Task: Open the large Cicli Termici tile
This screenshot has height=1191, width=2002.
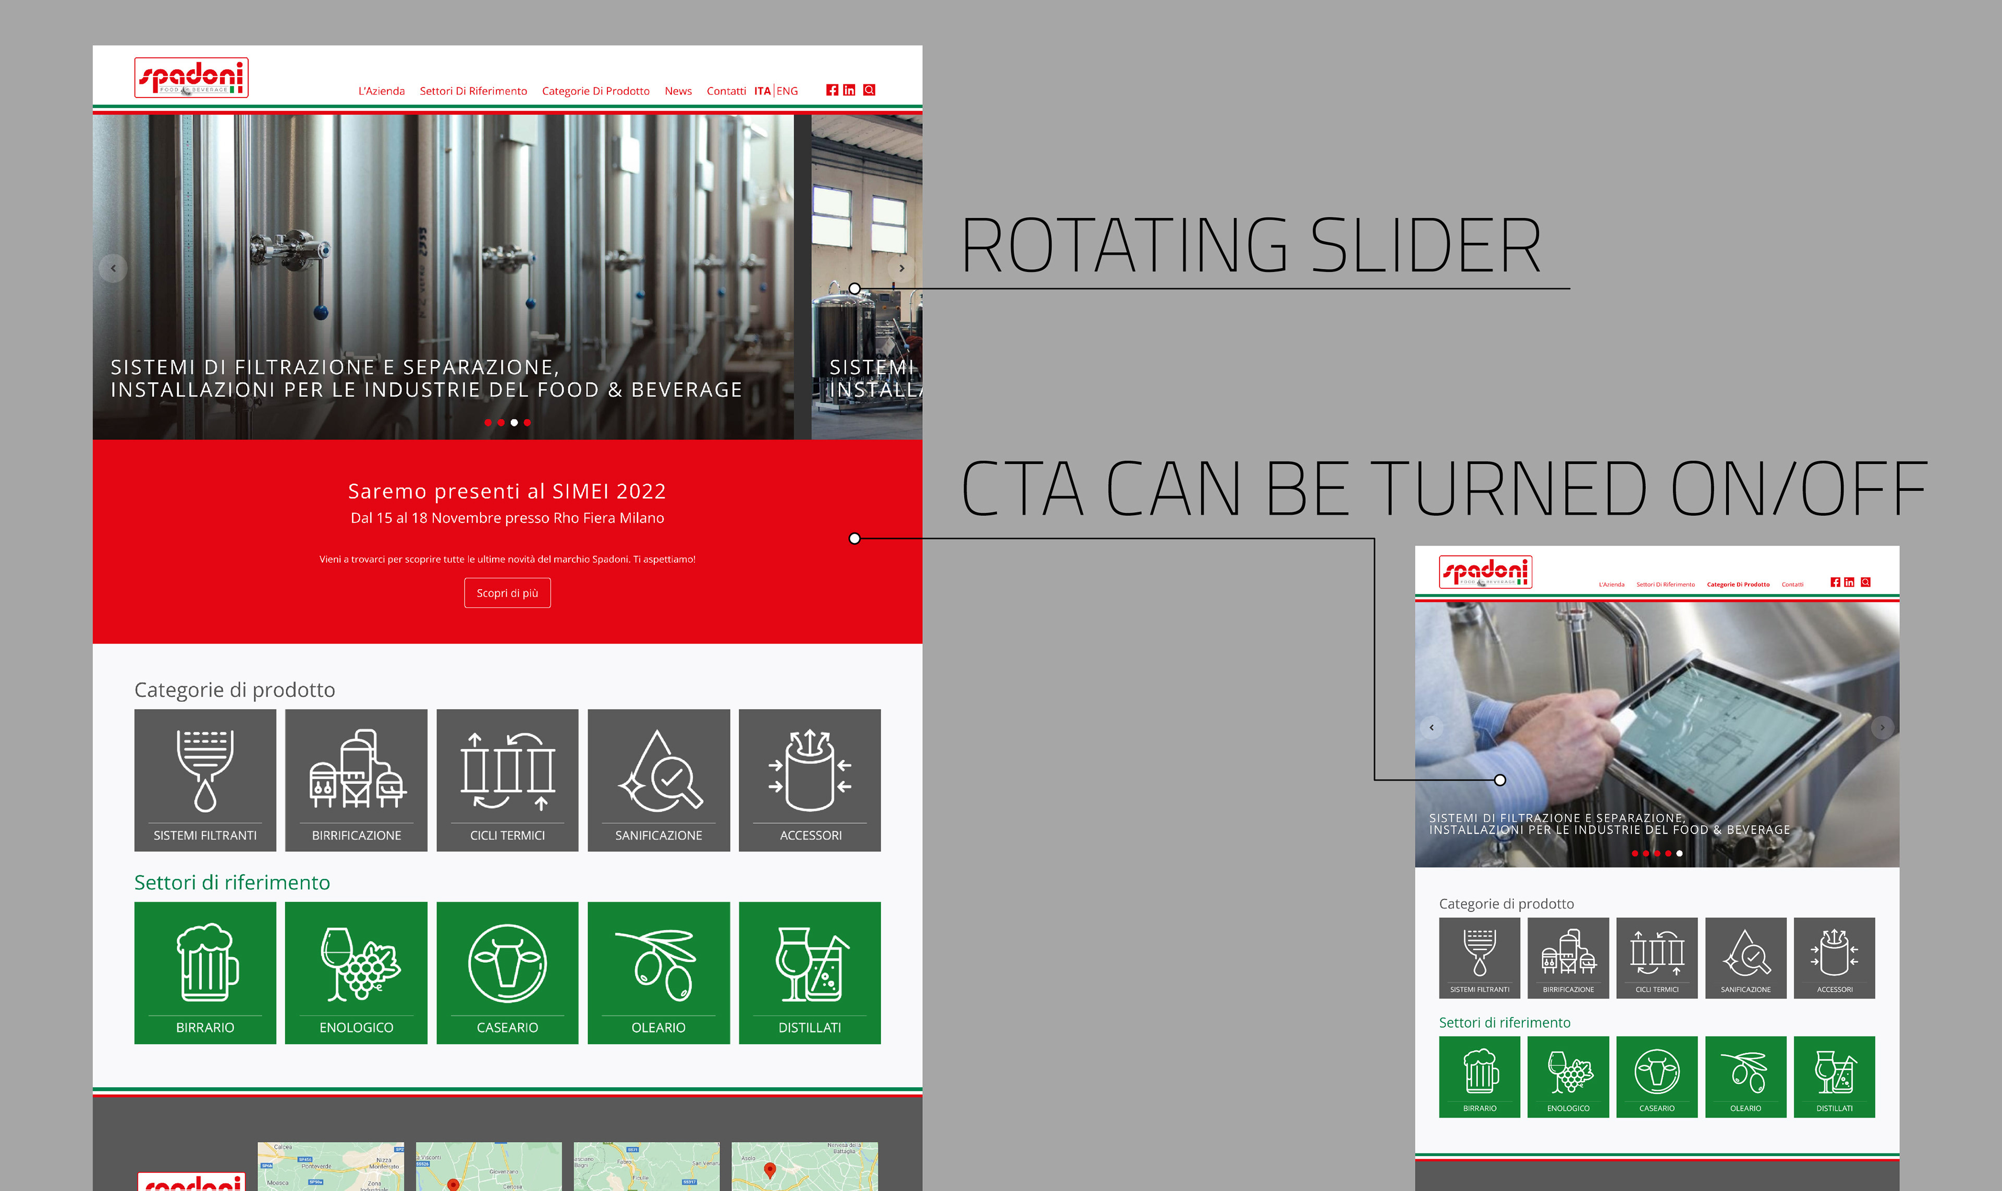Action: click(507, 779)
